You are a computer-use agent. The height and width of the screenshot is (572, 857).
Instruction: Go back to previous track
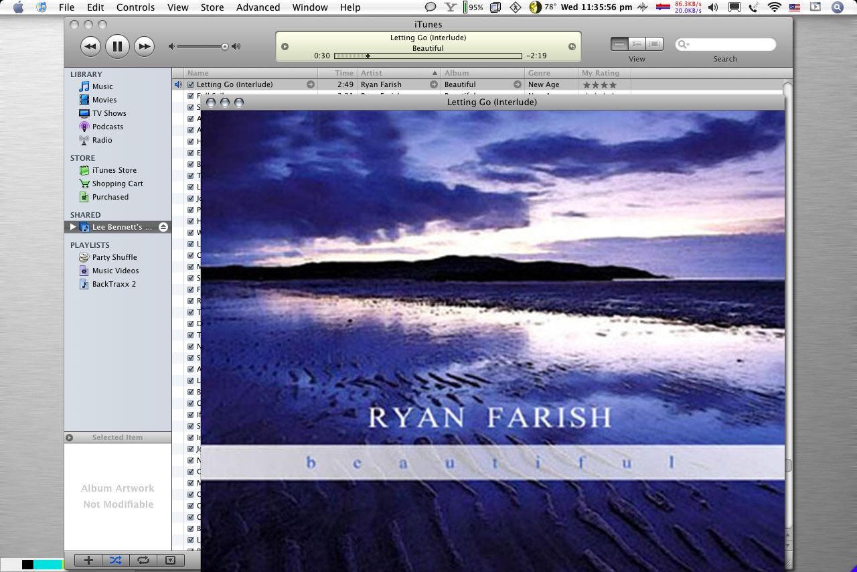(90, 46)
